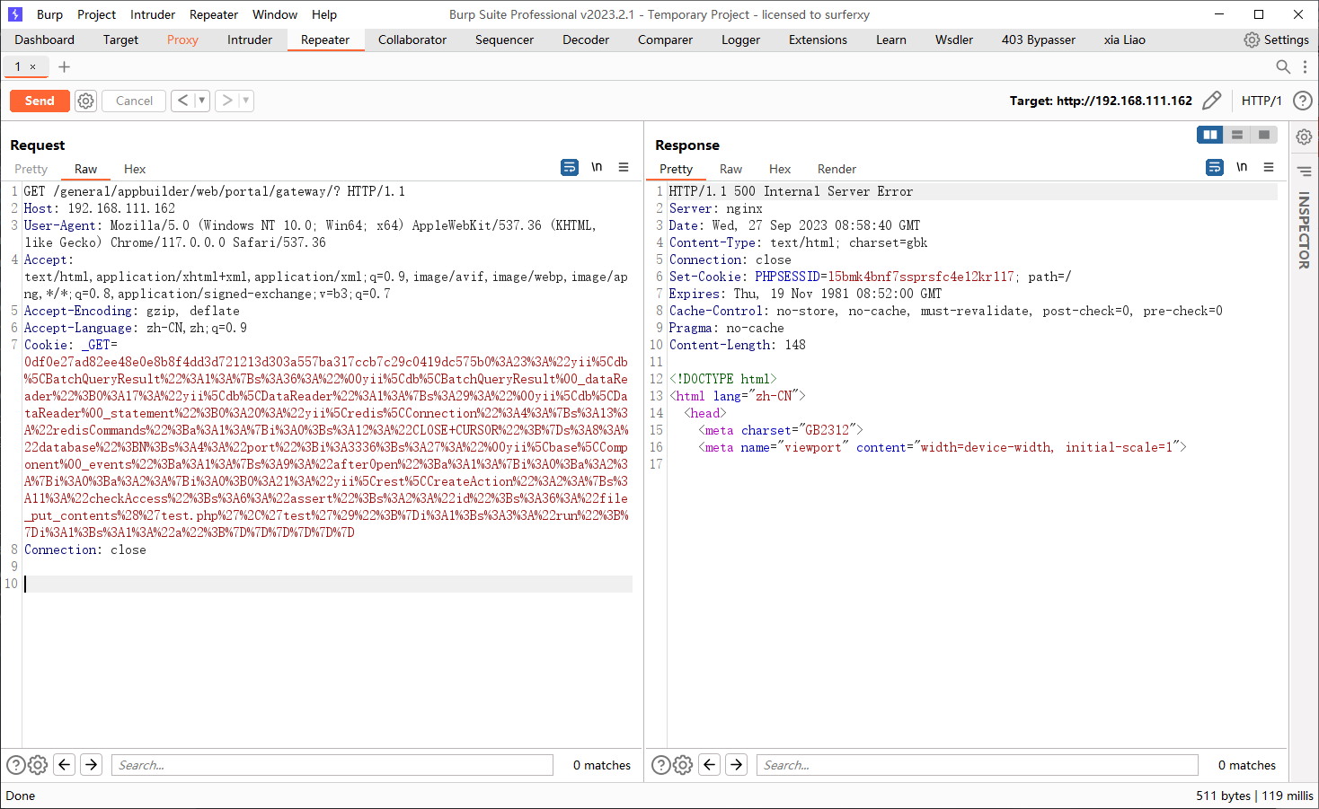The height and width of the screenshot is (809, 1319).
Task: Toggle non-printable characters in Request panel
Action: pos(597,167)
